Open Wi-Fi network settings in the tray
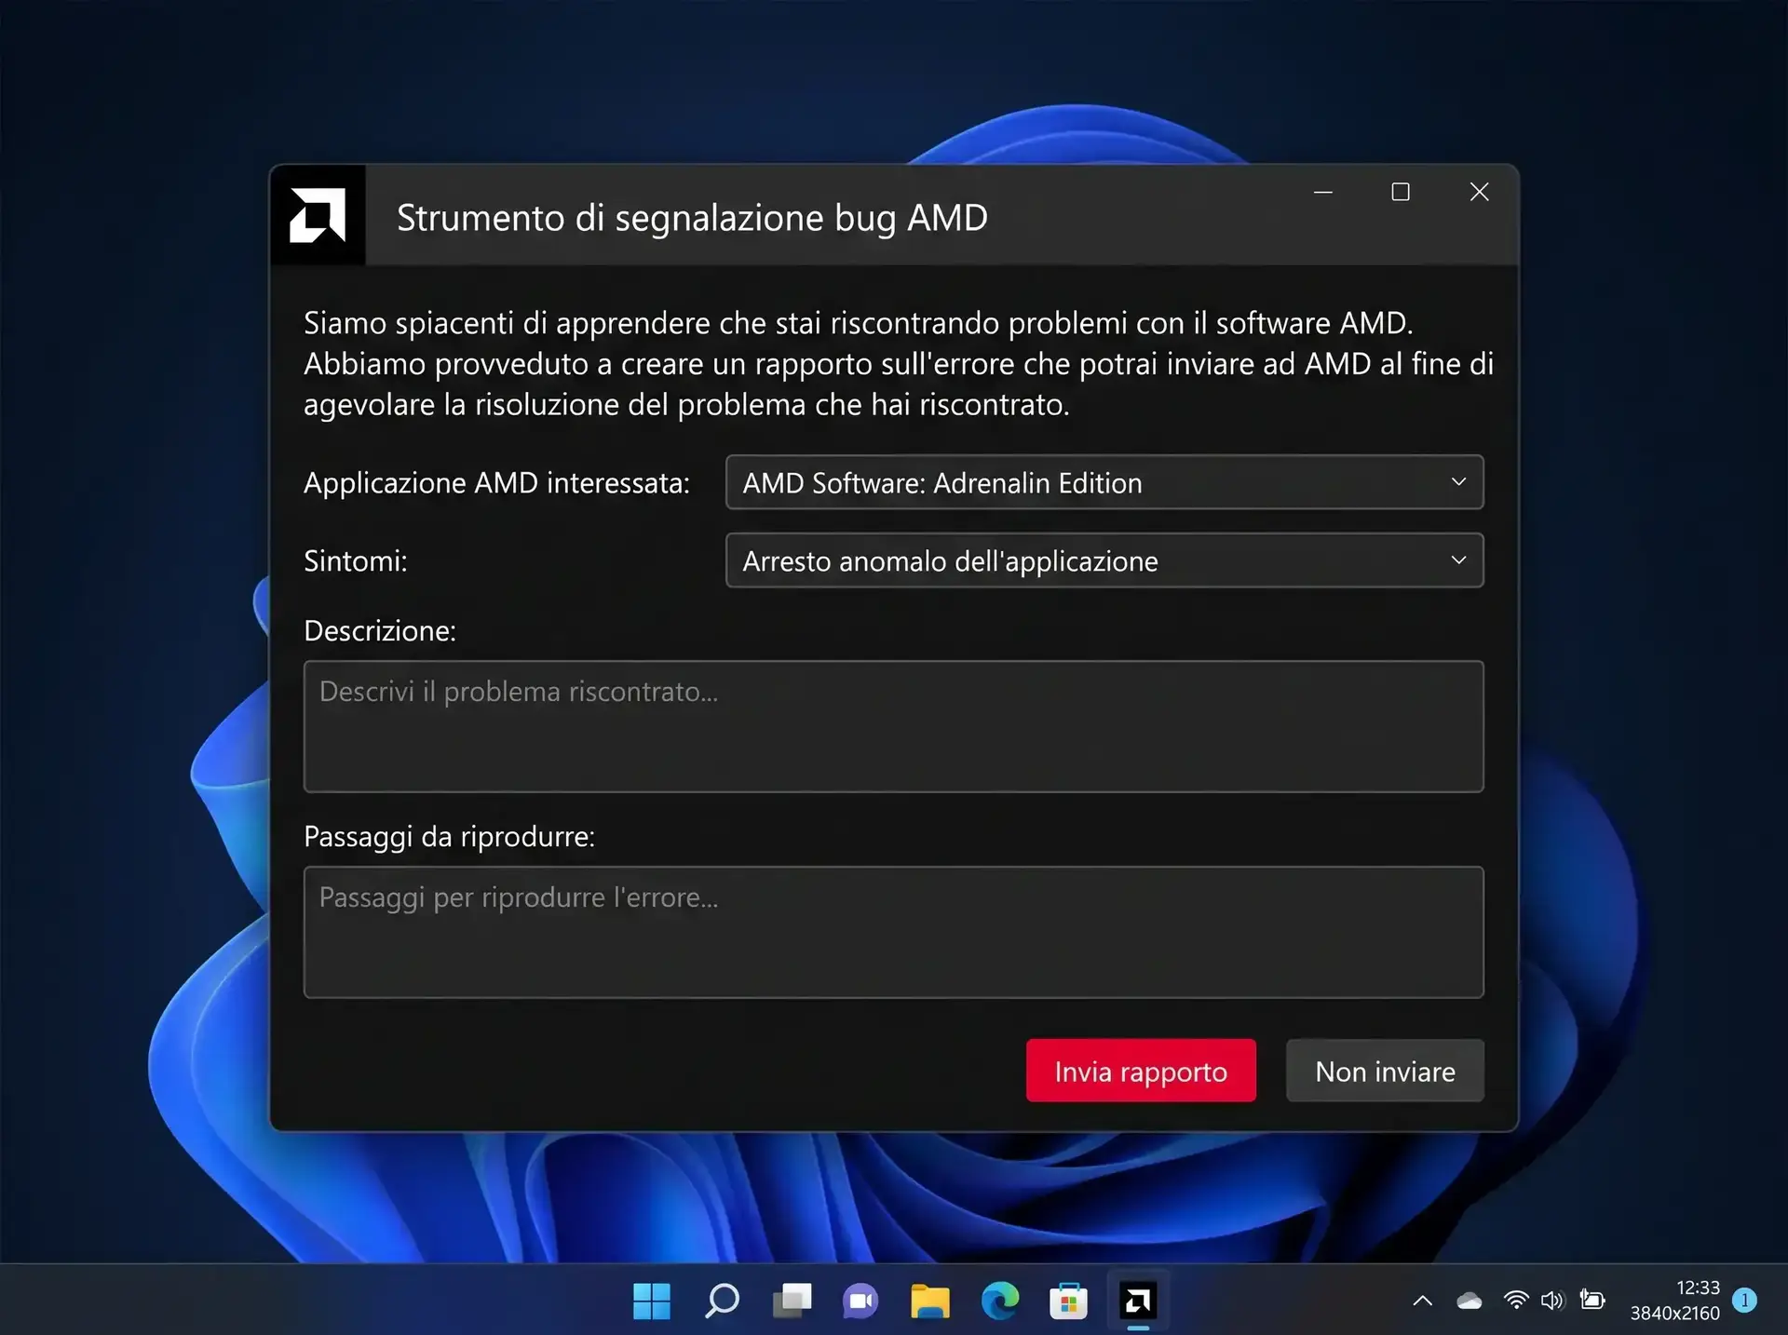The image size is (1788, 1335). point(1516,1301)
